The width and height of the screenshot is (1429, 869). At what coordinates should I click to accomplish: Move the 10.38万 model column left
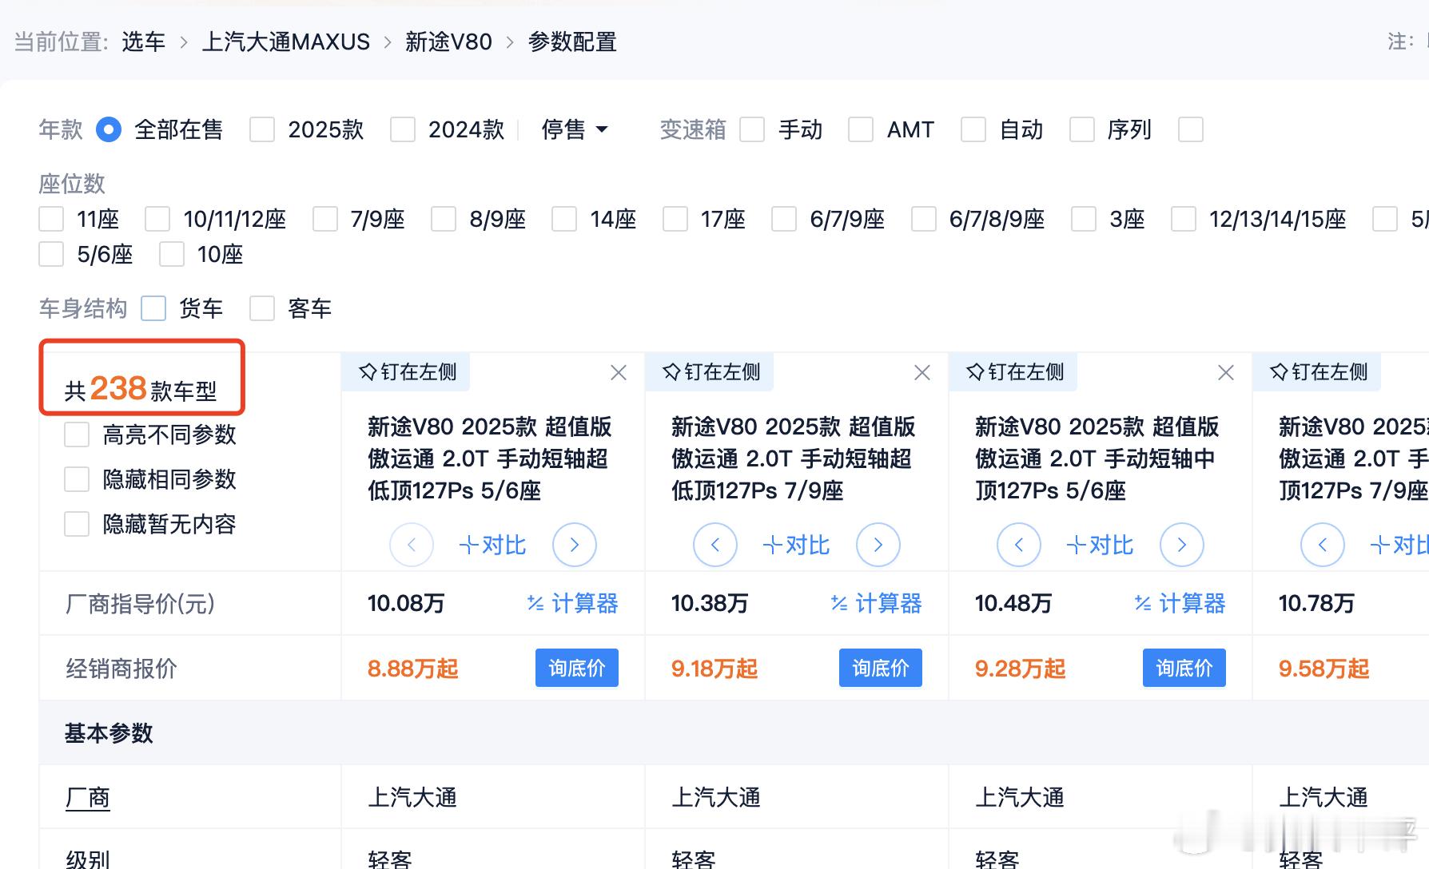click(715, 545)
